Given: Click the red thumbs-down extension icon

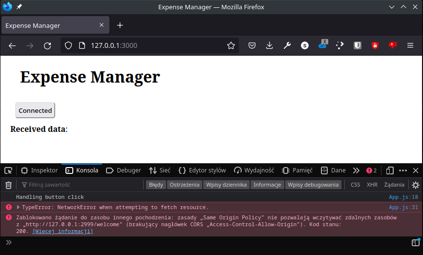Looking at the screenshot, I should (x=393, y=45).
